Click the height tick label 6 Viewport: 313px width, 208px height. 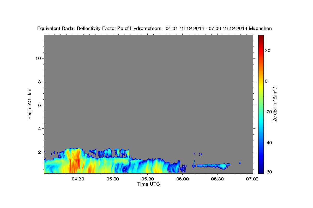point(39,105)
